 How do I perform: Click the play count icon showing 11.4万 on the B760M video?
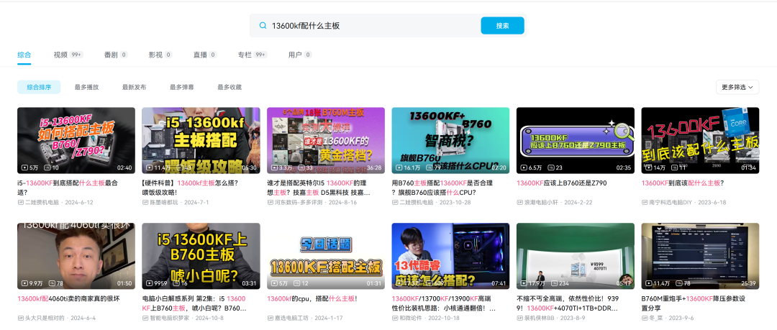point(649,283)
